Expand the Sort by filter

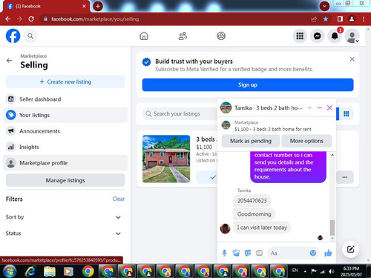pyautogui.click(x=65, y=217)
